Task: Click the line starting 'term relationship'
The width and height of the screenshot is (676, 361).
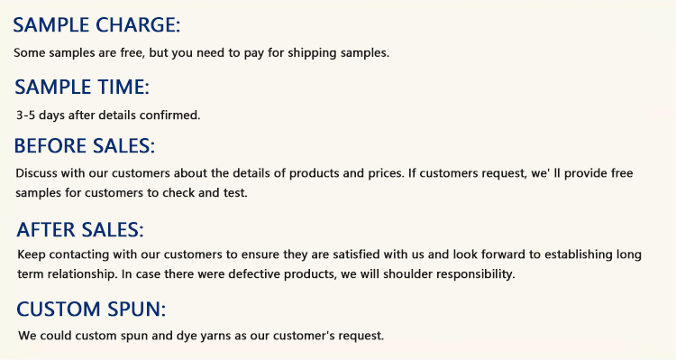Action: [266, 273]
